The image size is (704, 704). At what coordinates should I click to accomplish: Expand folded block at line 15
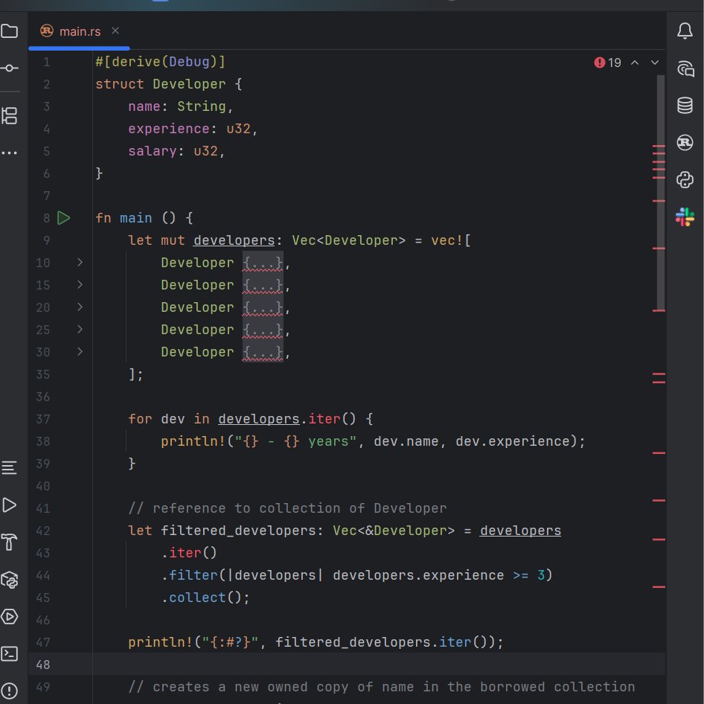[x=80, y=285]
